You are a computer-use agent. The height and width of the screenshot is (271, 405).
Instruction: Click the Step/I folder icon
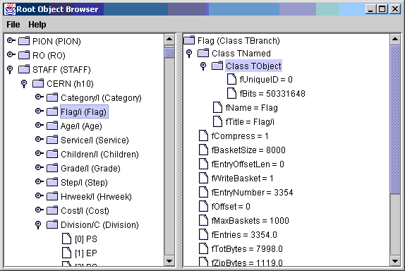[x=52, y=182]
